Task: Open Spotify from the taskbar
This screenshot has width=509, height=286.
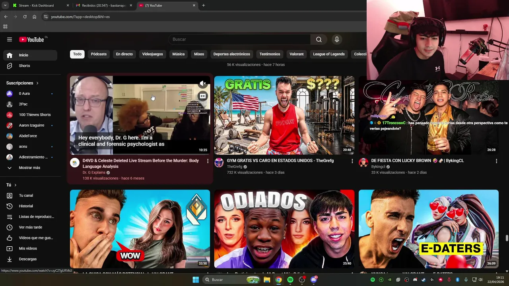Action: coord(290,280)
